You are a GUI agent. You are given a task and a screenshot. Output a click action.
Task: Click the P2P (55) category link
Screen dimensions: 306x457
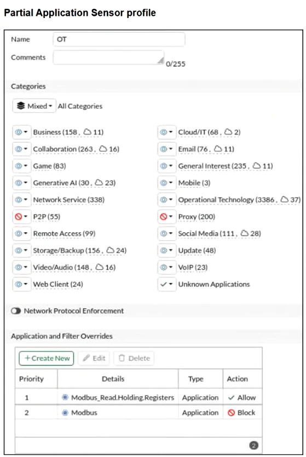[47, 217]
